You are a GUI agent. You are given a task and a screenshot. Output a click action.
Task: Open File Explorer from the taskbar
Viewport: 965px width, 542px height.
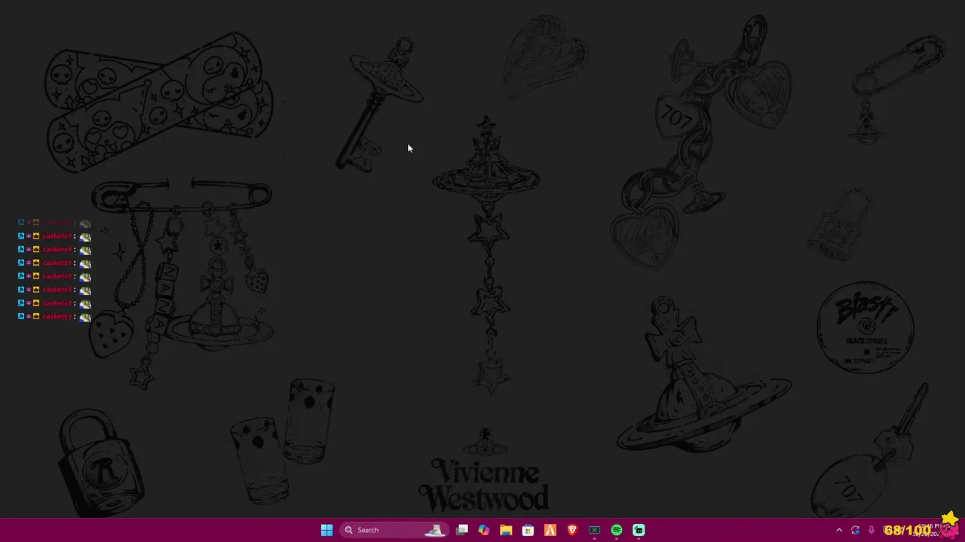click(x=506, y=530)
